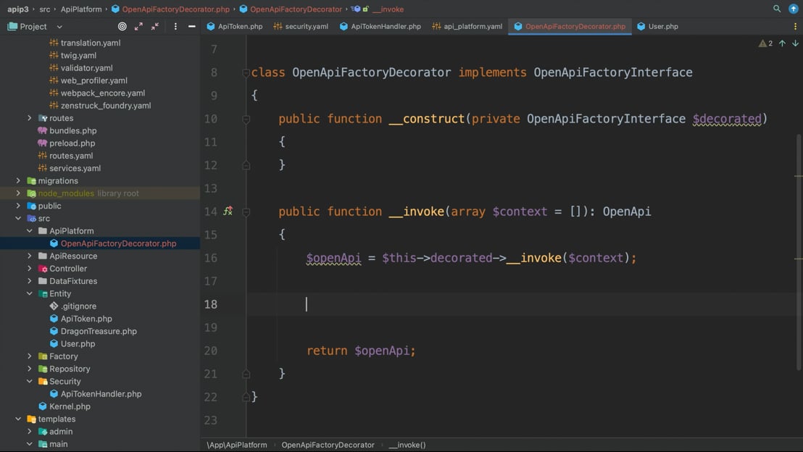803x452 pixels.
Task: Select the OpenApiFactoryDecorator.php tab
Action: click(570, 26)
